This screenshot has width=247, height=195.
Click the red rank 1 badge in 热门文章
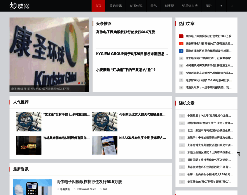[x=181, y=36]
